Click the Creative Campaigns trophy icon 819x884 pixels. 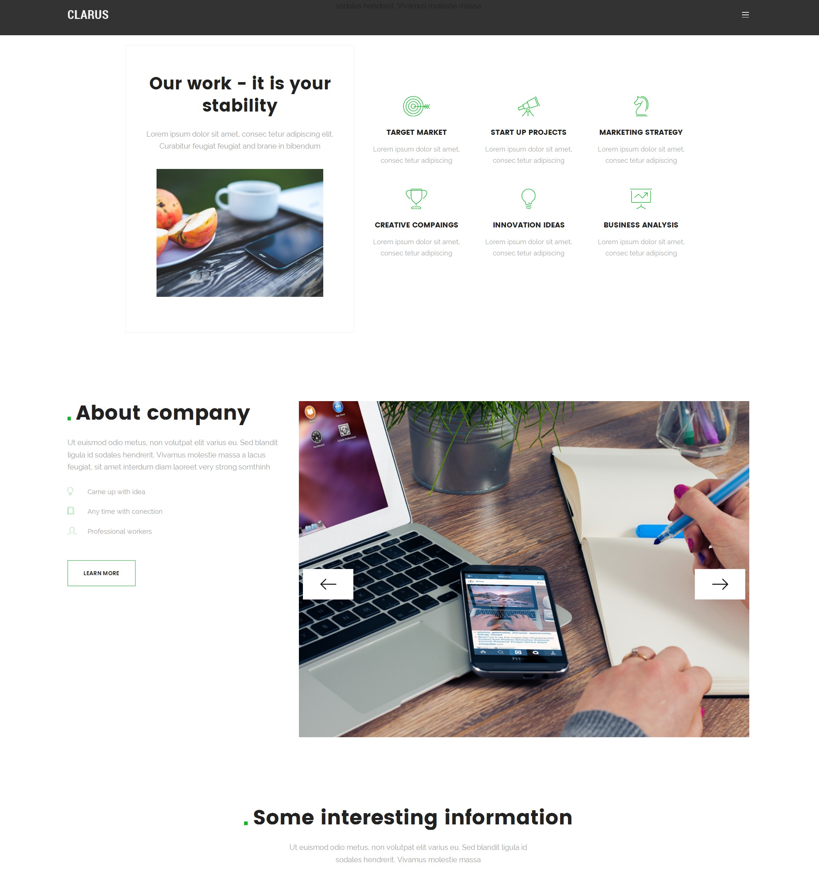point(417,198)
